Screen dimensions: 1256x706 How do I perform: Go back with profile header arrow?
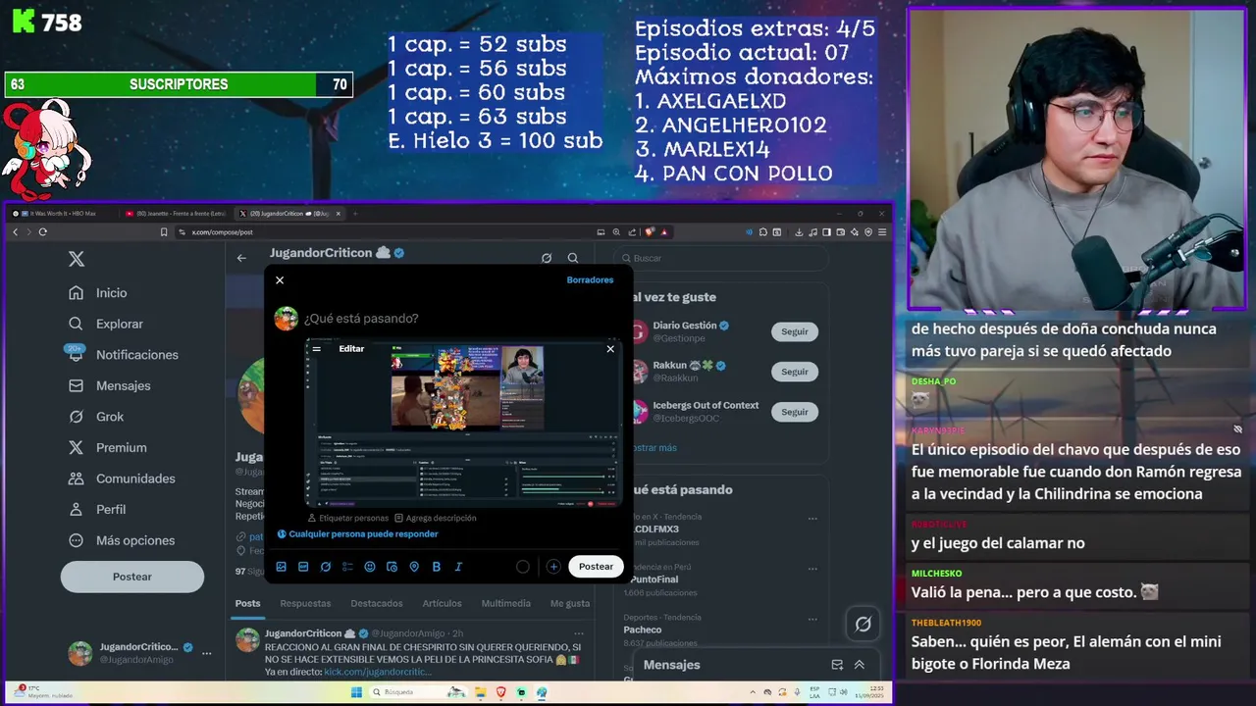[241, 258]
